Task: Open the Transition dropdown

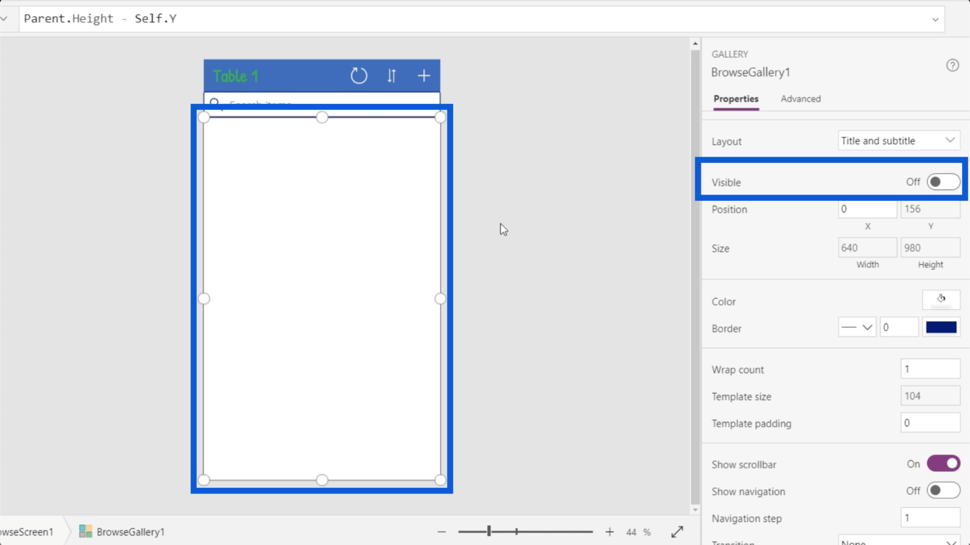Action: [899, 542]
